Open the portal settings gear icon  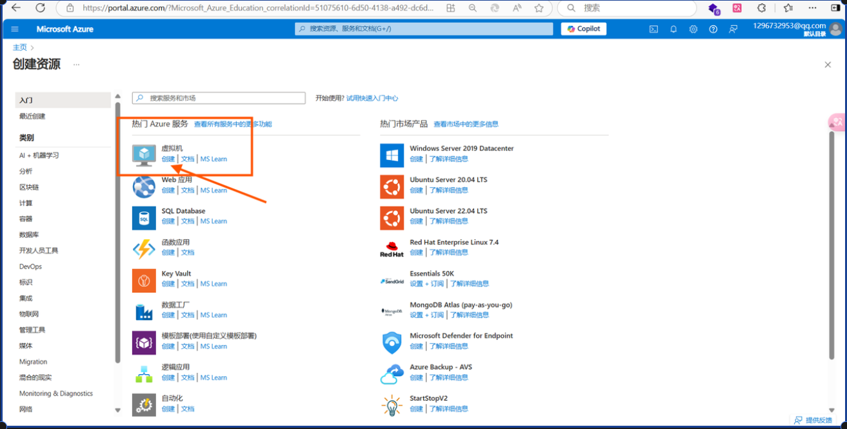click(693, 29)
